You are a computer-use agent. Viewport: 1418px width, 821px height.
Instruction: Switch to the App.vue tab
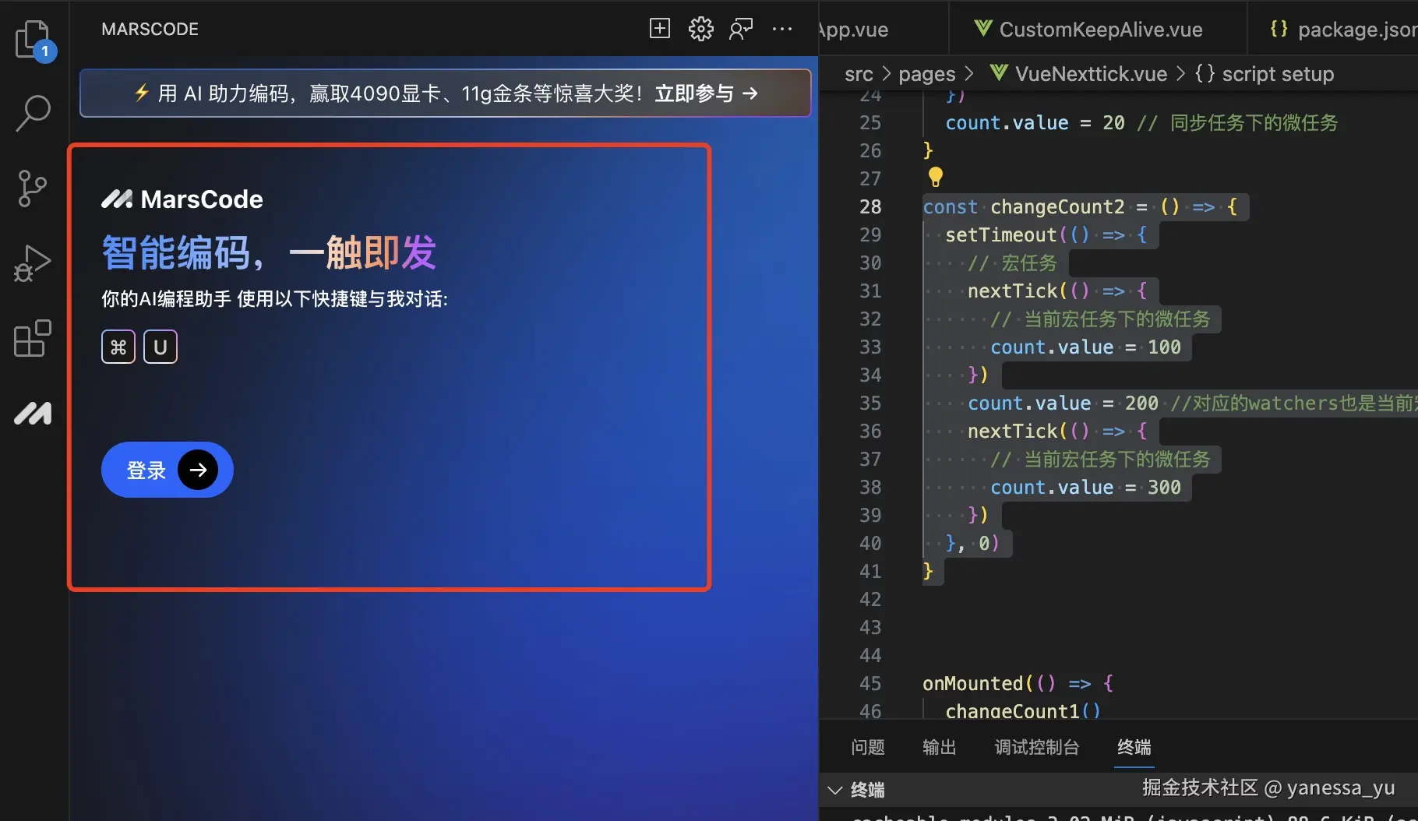pyautogui.click(x=854, y=30)
